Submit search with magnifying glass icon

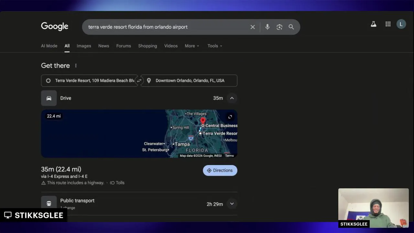click(x=291, y=27)
